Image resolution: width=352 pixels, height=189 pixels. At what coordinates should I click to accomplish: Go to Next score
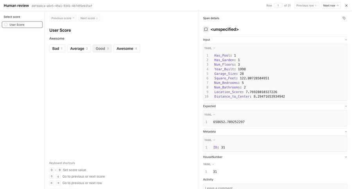pyautogui.click(x=89, y=18)
